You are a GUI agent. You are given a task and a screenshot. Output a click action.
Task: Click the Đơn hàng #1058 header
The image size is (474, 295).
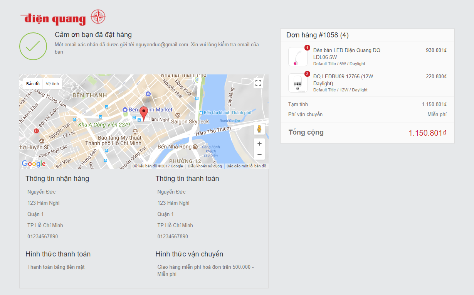[317, 35]
